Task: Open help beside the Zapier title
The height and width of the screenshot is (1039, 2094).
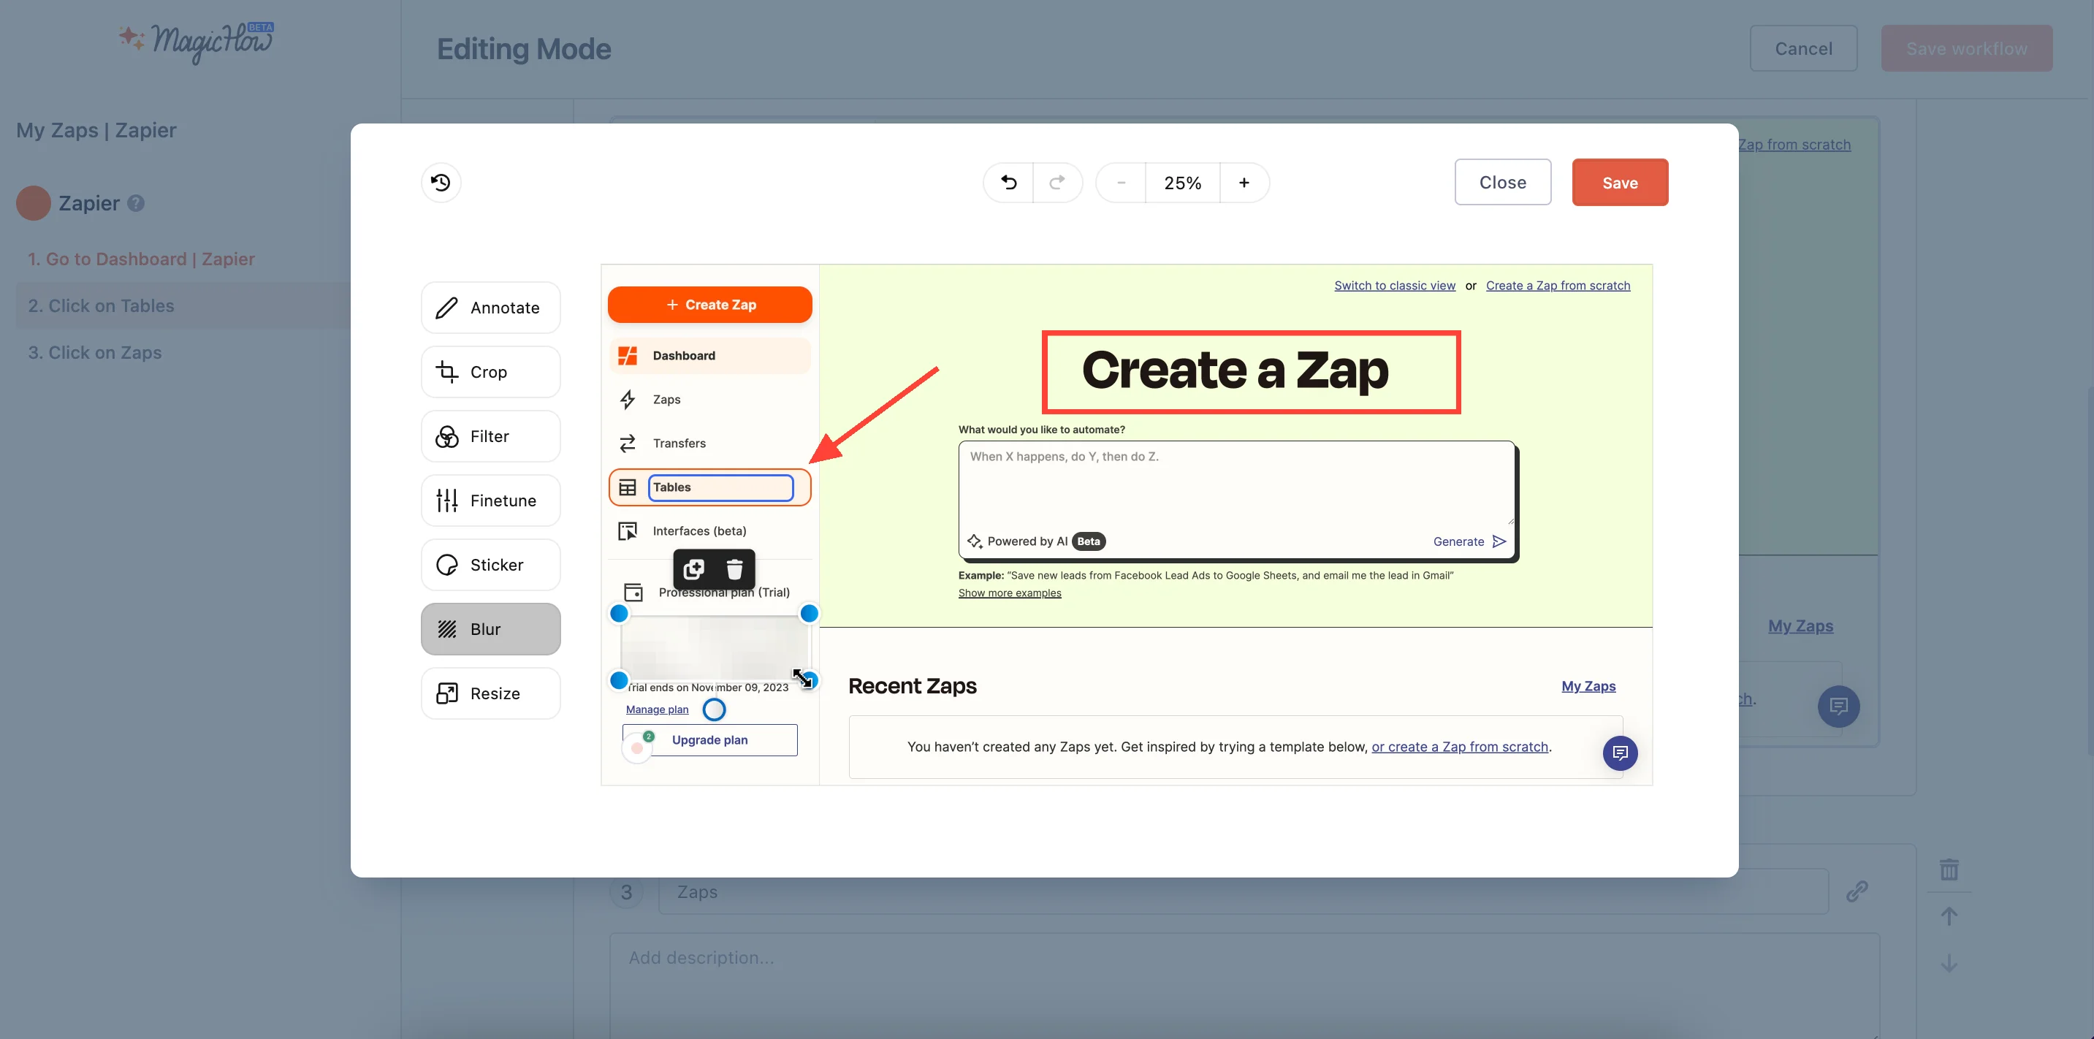Action: pyautogui.click(x=134, y=203)
